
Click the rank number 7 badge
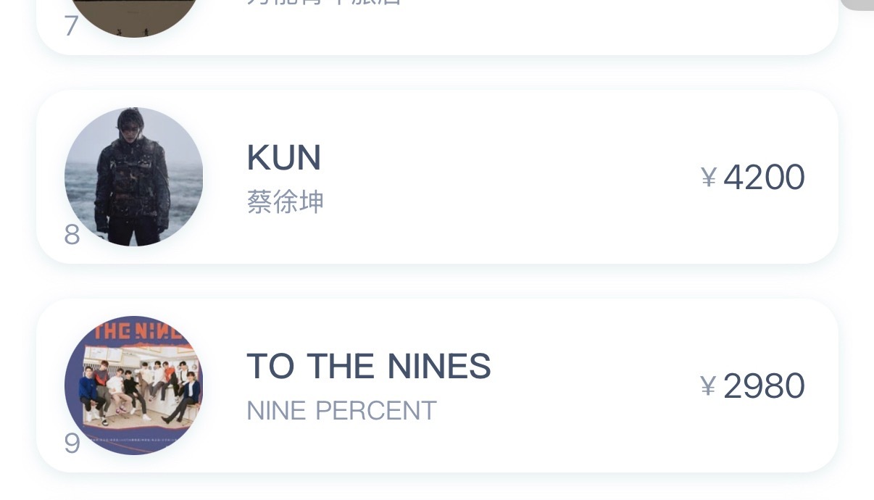71,26
